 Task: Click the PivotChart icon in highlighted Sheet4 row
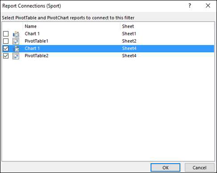click(16, 49)
